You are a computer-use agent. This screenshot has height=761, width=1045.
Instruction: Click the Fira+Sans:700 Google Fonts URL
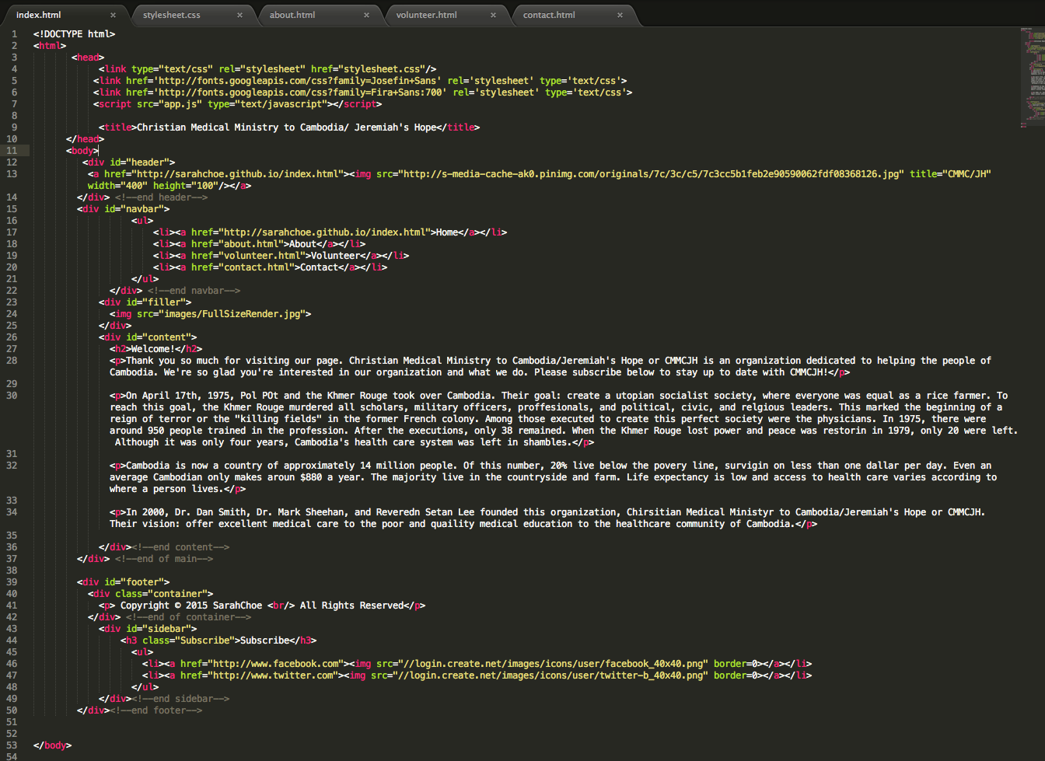coord(300,93)
